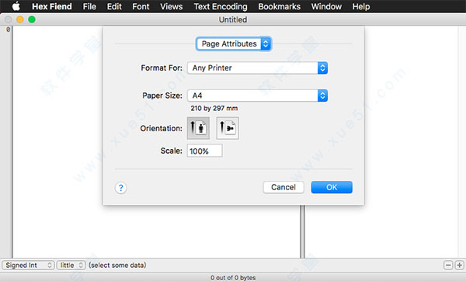Open the Signed Int type dropdown
Image resolution: width=466 pixels, height=281 pixels.
pyautogui.click(x=29, y=265)
